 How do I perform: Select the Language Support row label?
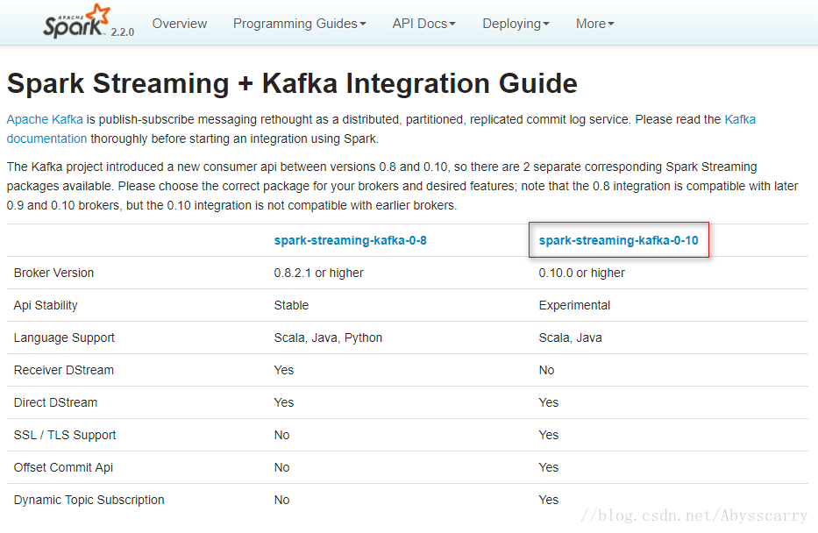[x=64, y=338]
